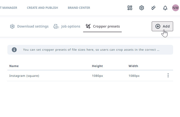Open the Create and Publish menu

point(43,8)
